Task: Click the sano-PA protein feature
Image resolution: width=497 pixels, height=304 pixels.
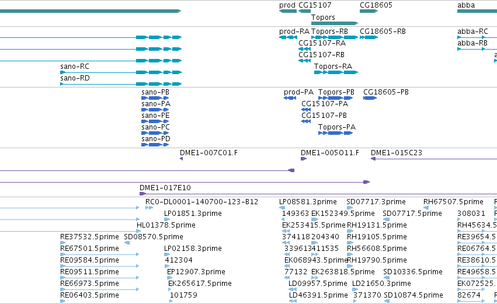Action: (155, 110)
